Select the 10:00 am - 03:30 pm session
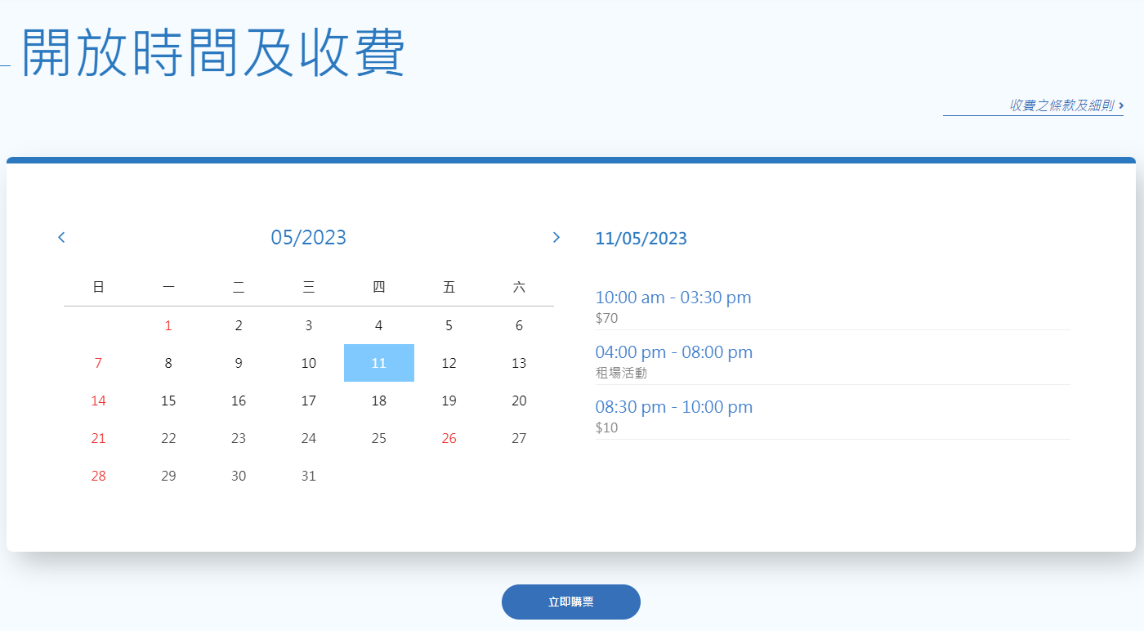1144x631 pixels. (673, 298)
